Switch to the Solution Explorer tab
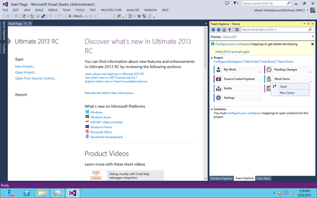This screenshot has height=198, width=317. (221, 178)
